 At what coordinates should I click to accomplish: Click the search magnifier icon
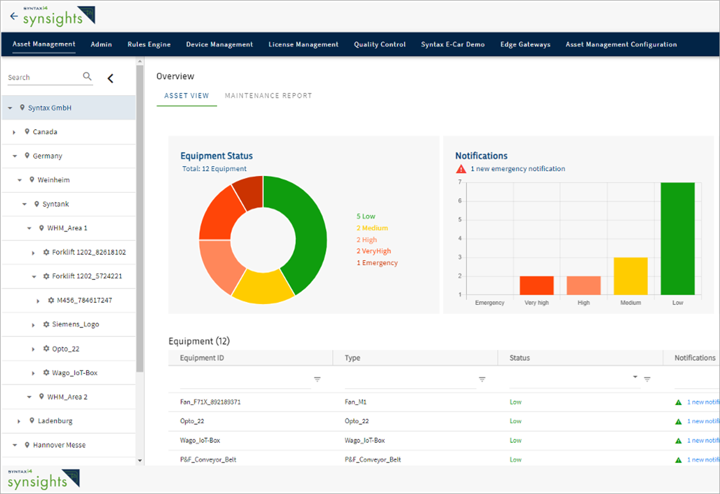(87, 76)
